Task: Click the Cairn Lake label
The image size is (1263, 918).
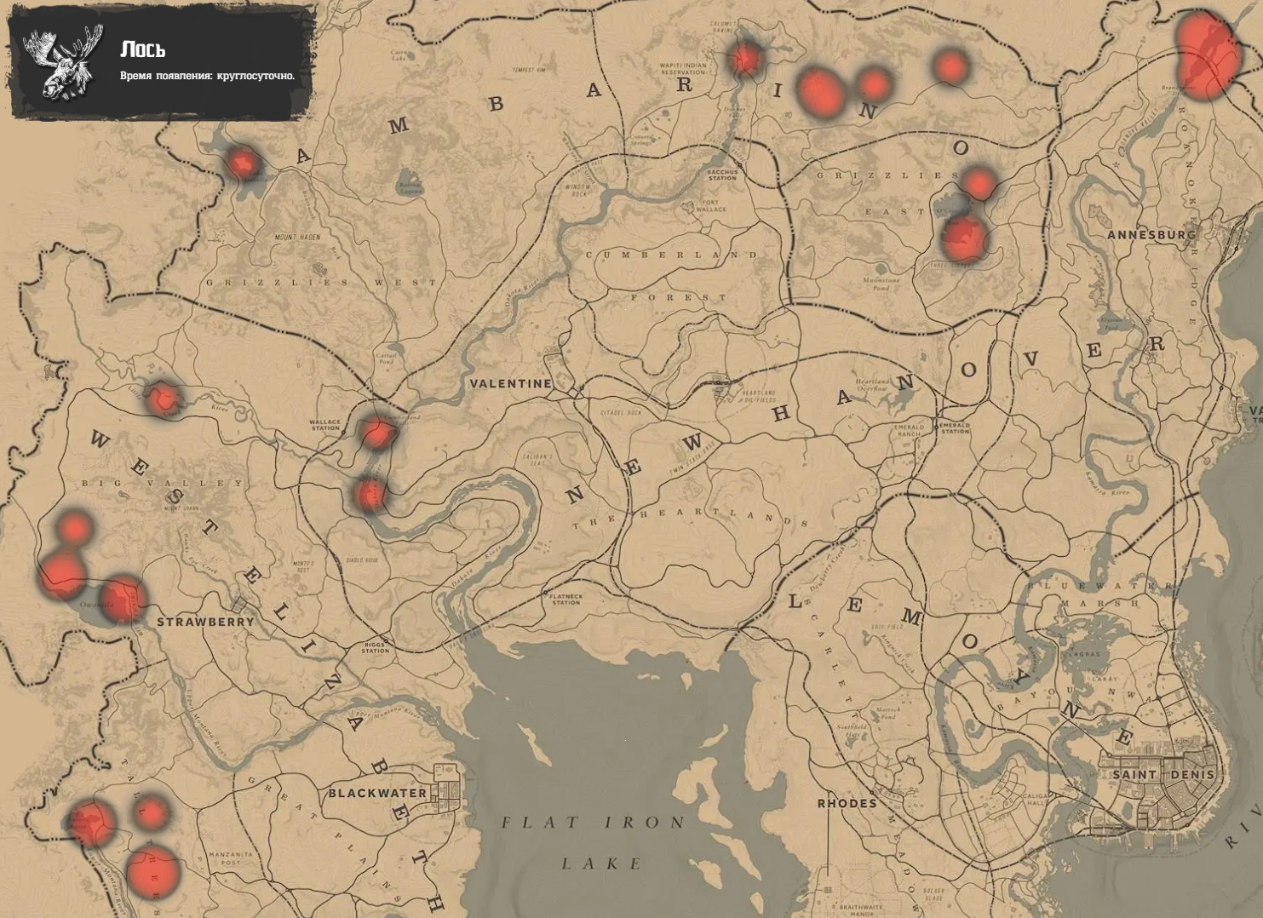Action: [x=399, y=55]
